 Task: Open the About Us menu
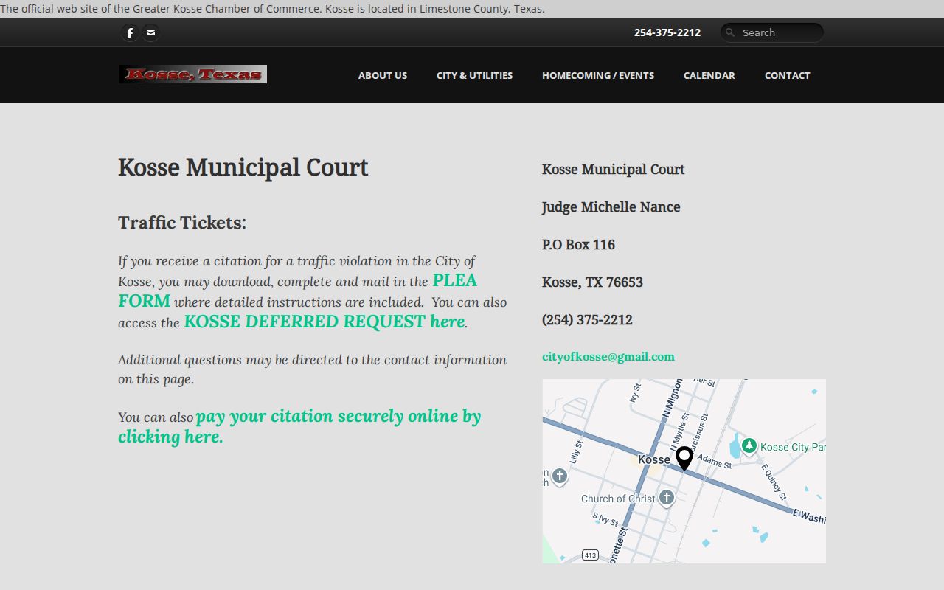coord(383,75)
